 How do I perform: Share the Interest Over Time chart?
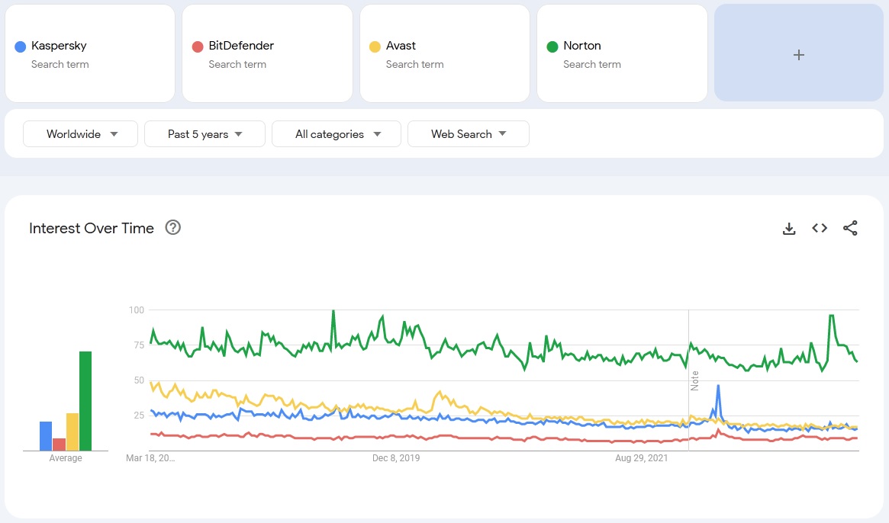[850, 228]
